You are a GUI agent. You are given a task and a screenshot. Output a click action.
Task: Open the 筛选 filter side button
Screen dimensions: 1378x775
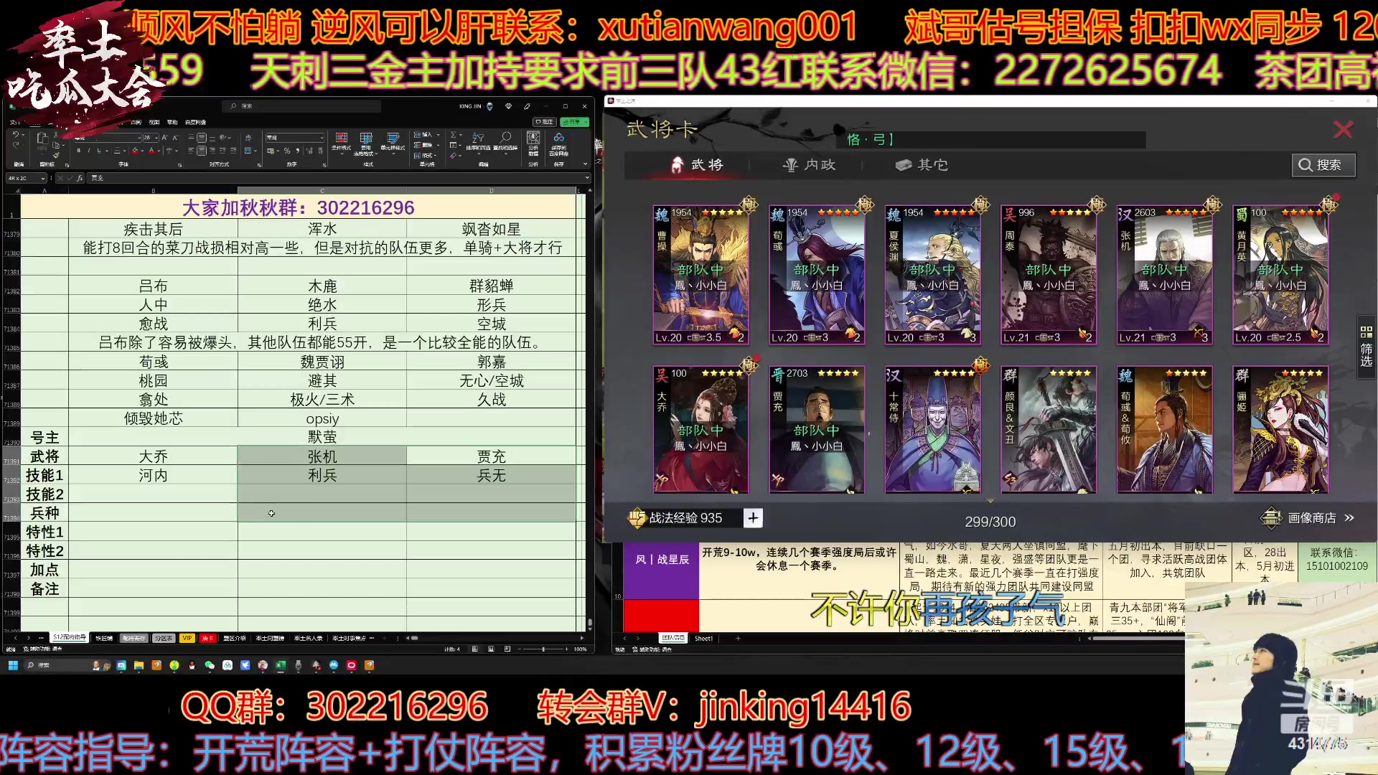[x=1366, y=347]
